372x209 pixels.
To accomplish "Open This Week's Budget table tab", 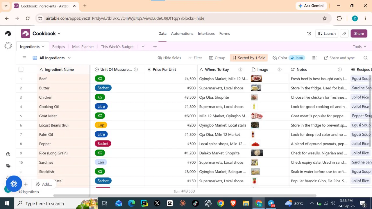I will click(x=117, y=46).
